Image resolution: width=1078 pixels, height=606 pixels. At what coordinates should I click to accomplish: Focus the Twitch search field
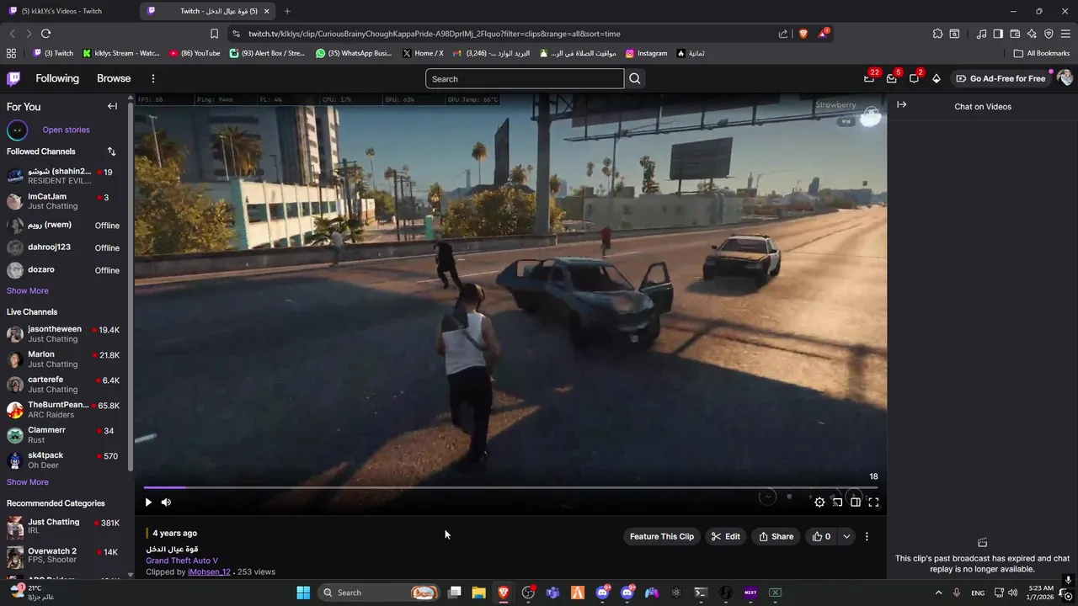tap(525, 79)
